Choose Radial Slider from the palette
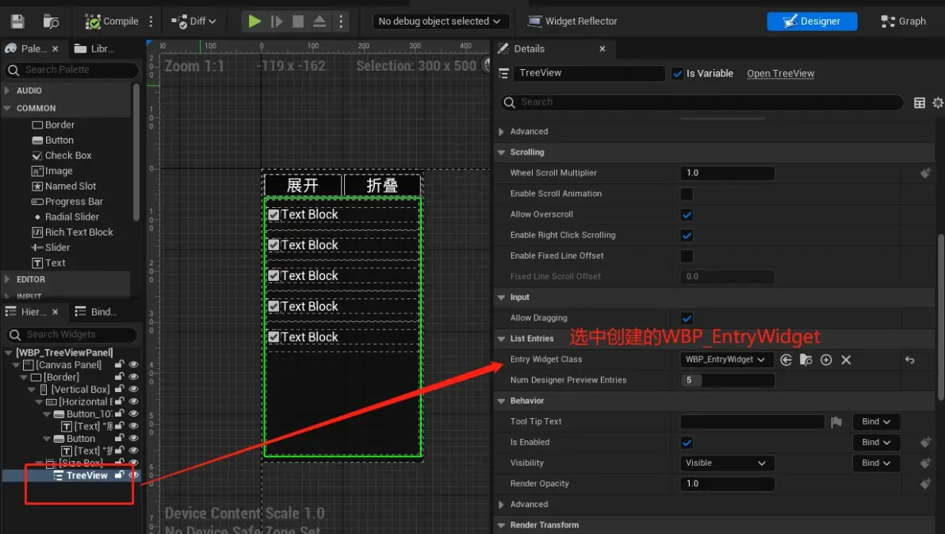Image resolution: width=945 pixels, height=534 pixels. 65,217
